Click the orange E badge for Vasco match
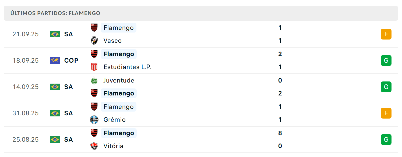 pyautogui.click(x=386, y=34)
